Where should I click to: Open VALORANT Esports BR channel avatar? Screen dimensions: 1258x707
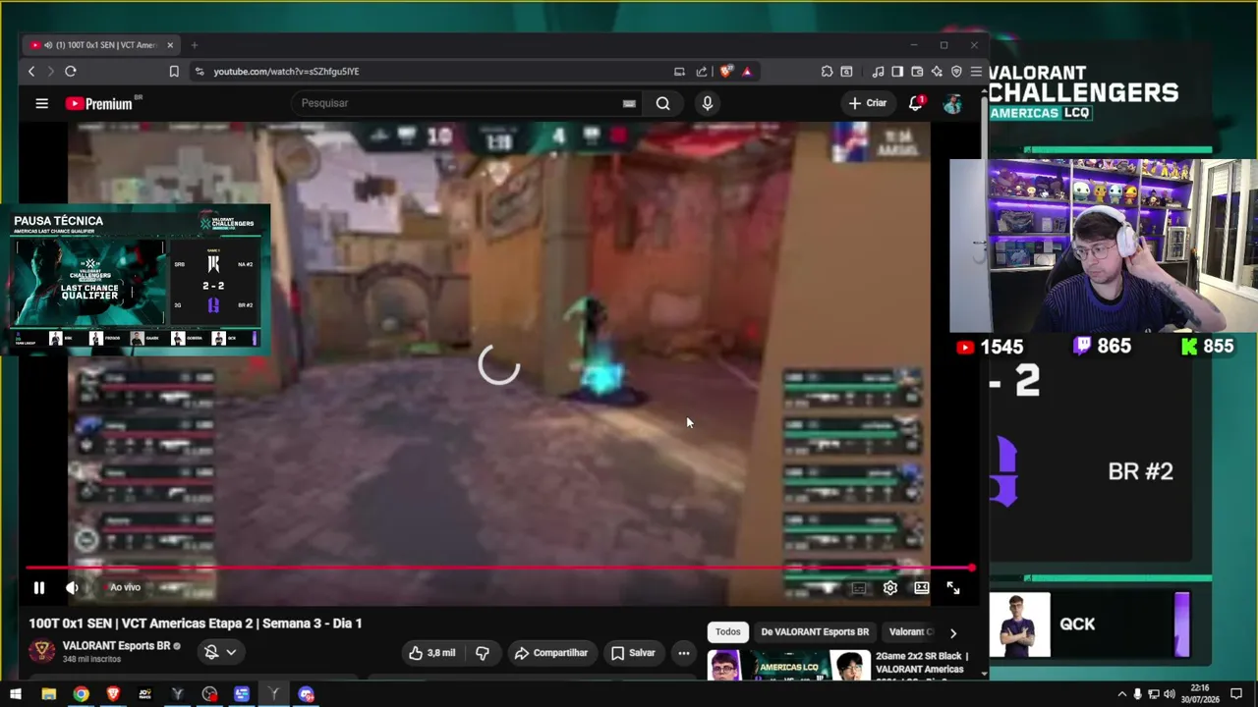point(41,651)
